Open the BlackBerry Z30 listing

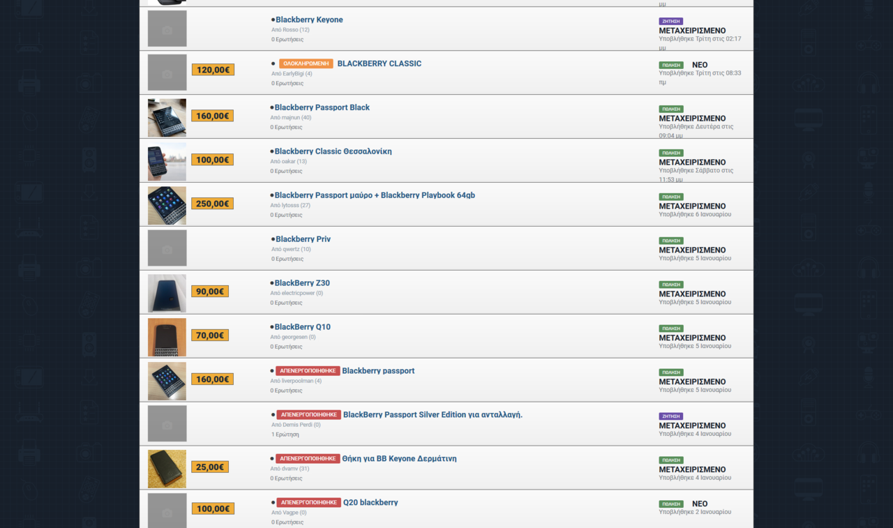(302, 283)
